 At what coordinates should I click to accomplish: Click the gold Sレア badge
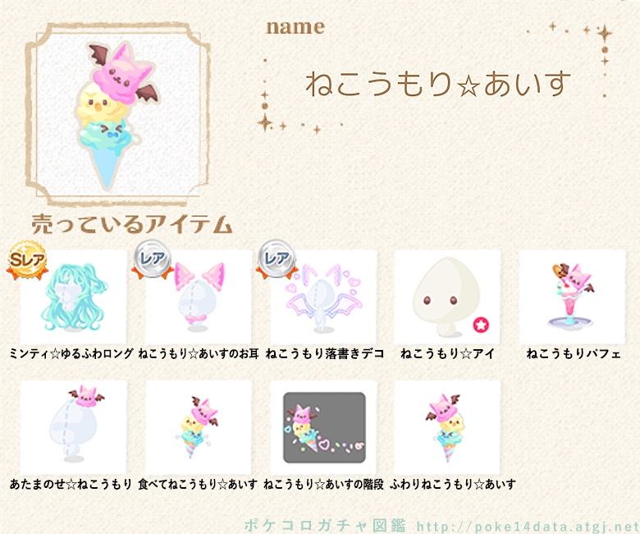click(x=27, y=260)
